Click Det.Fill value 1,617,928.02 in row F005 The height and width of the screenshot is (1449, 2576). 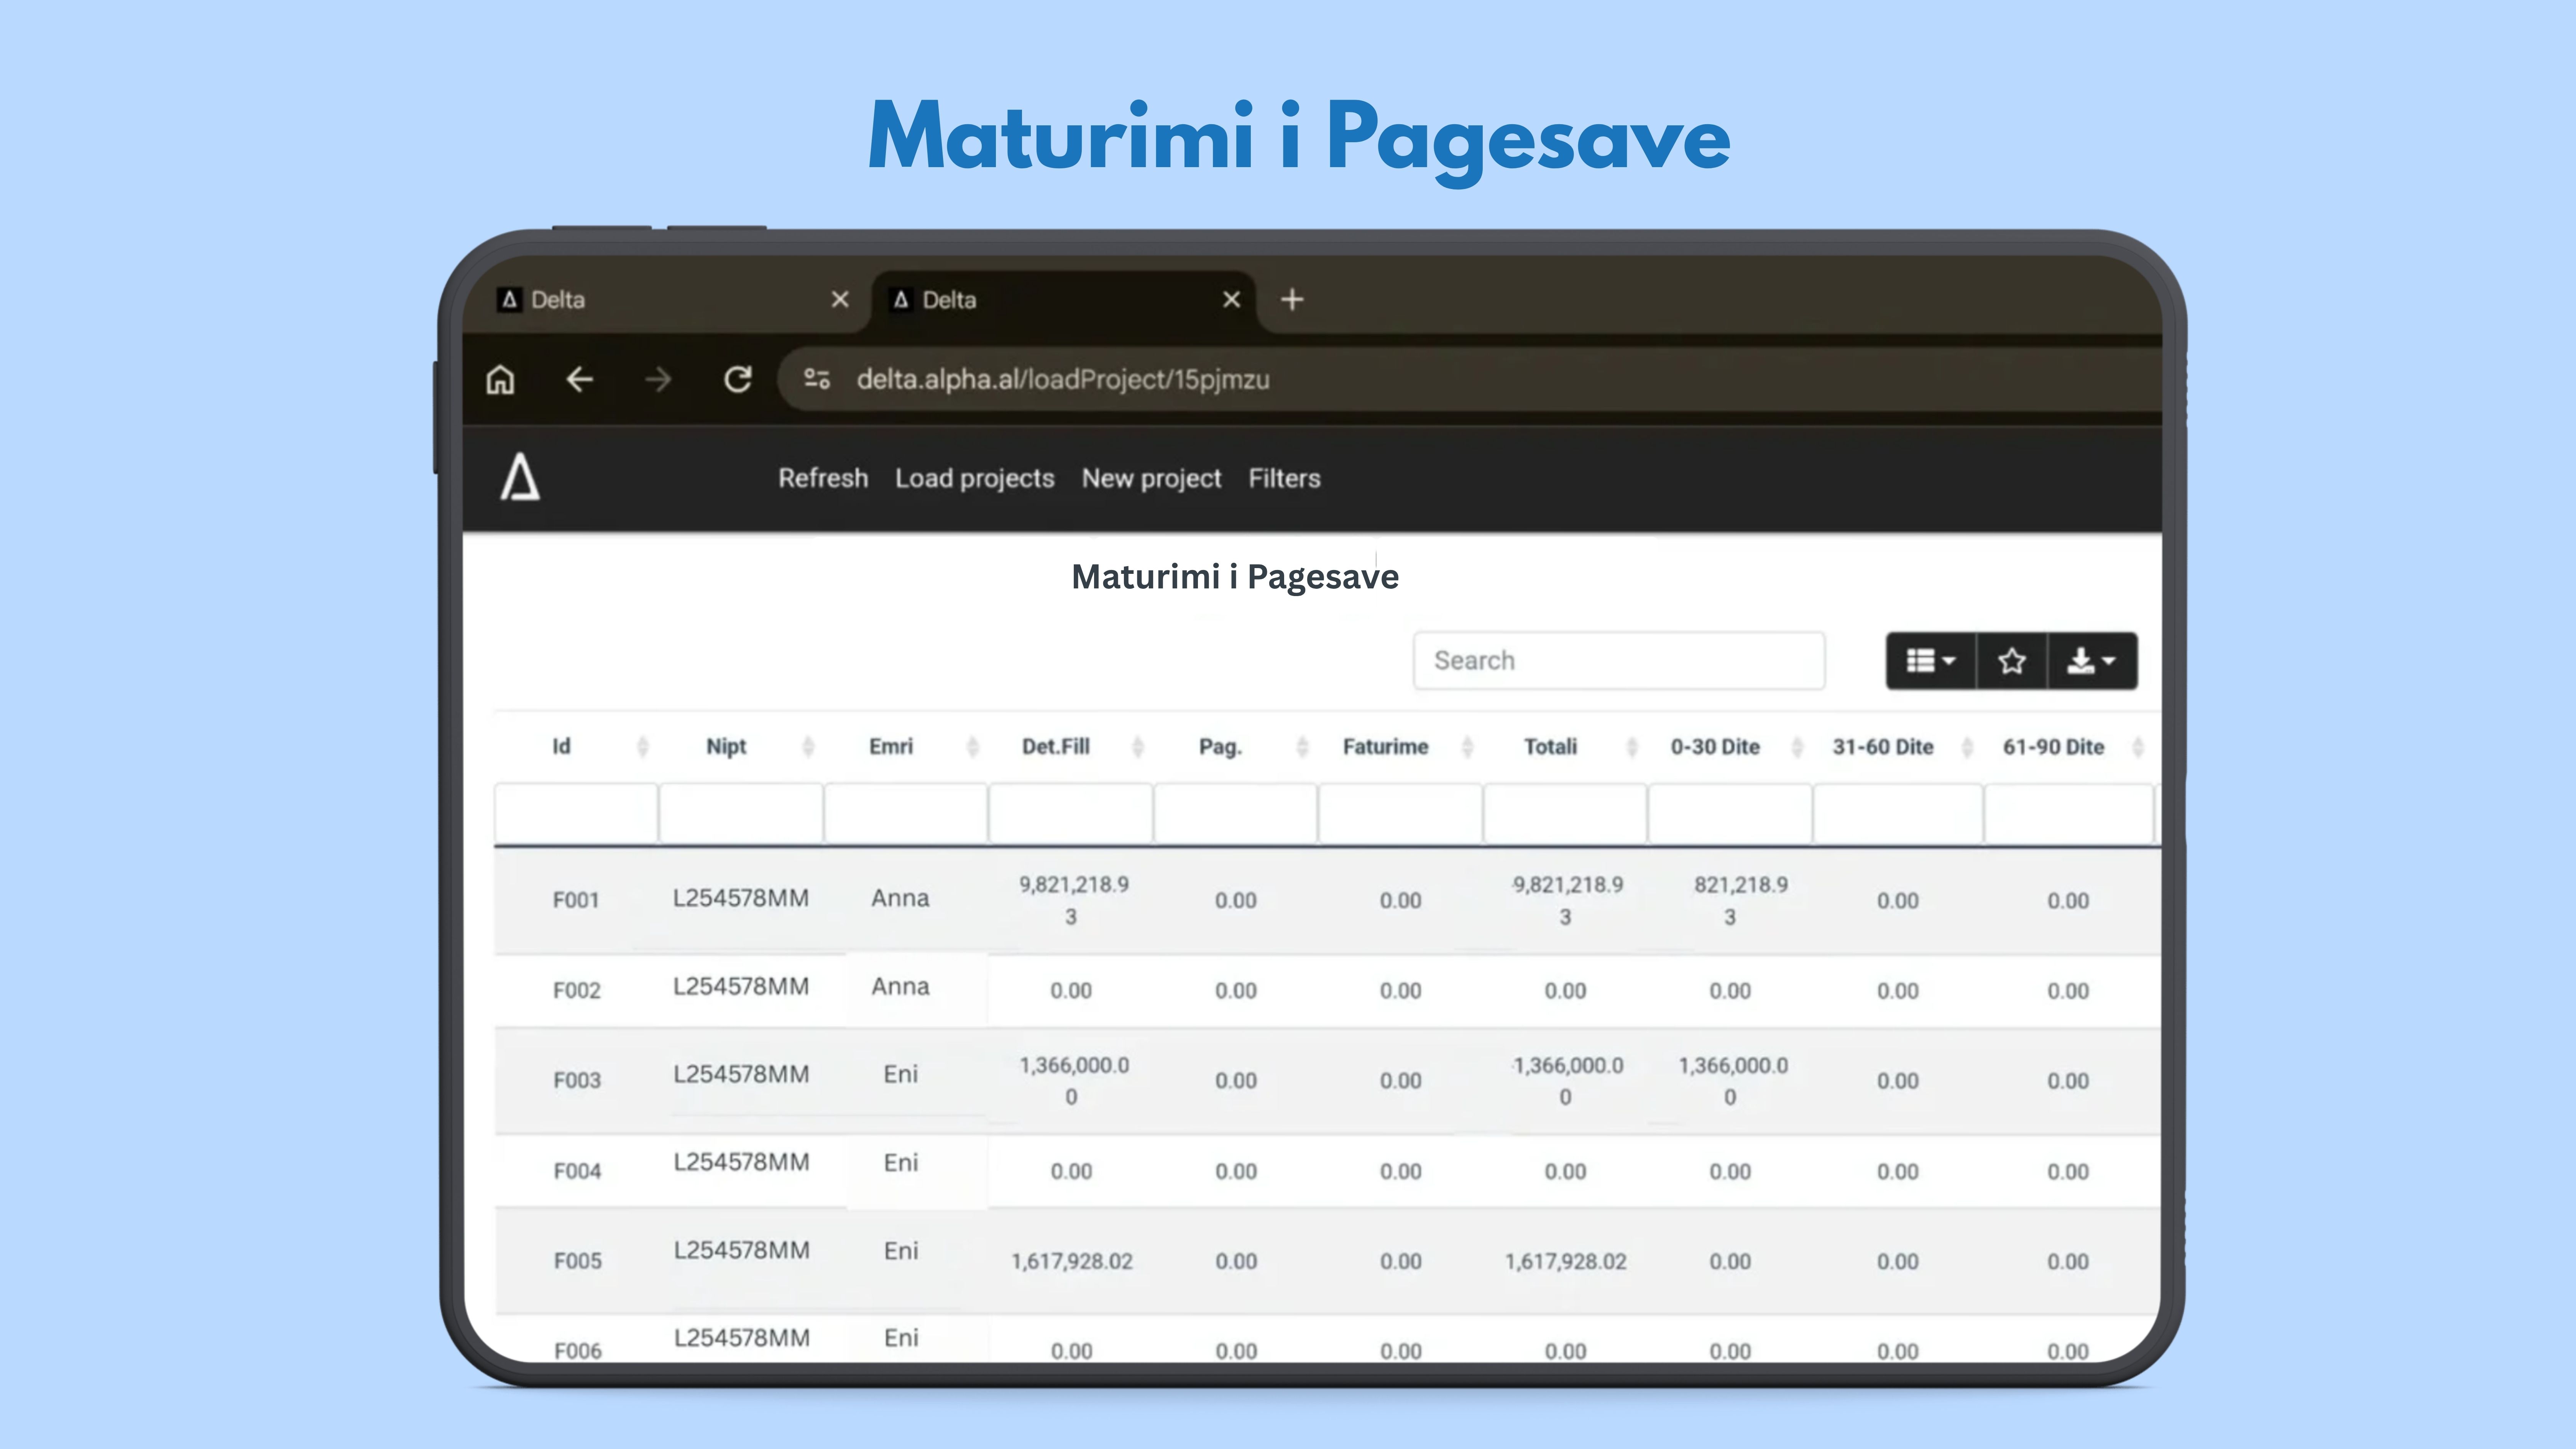click(x=1072, y=1262)
